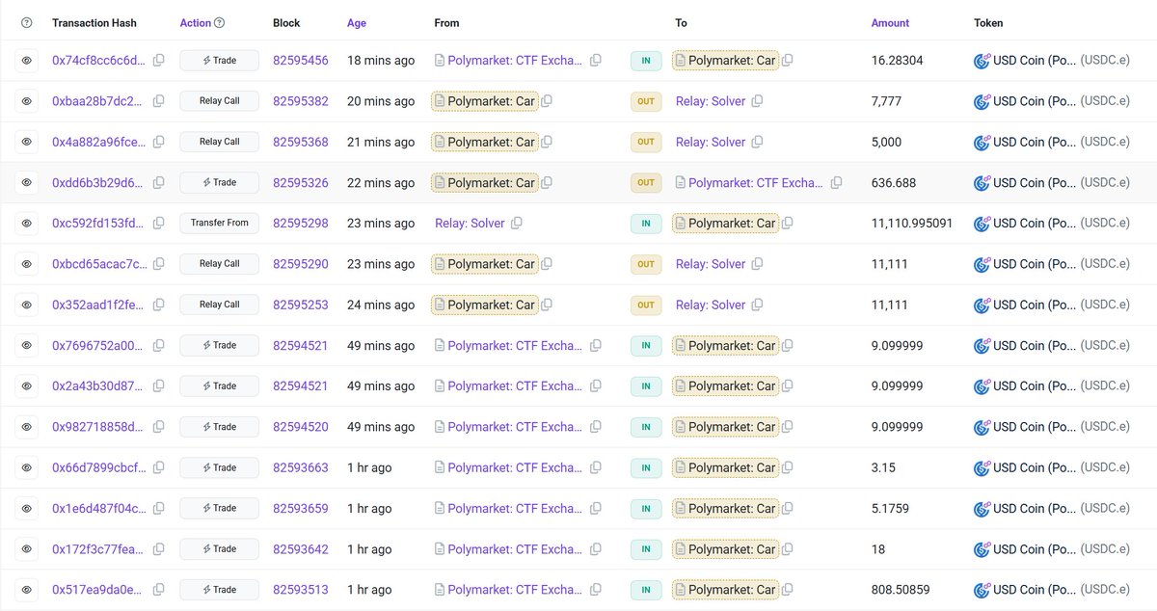Copy To address in block 82595298 row
The width and height of the screenshot is (1157, 611).
pos(788,223)
